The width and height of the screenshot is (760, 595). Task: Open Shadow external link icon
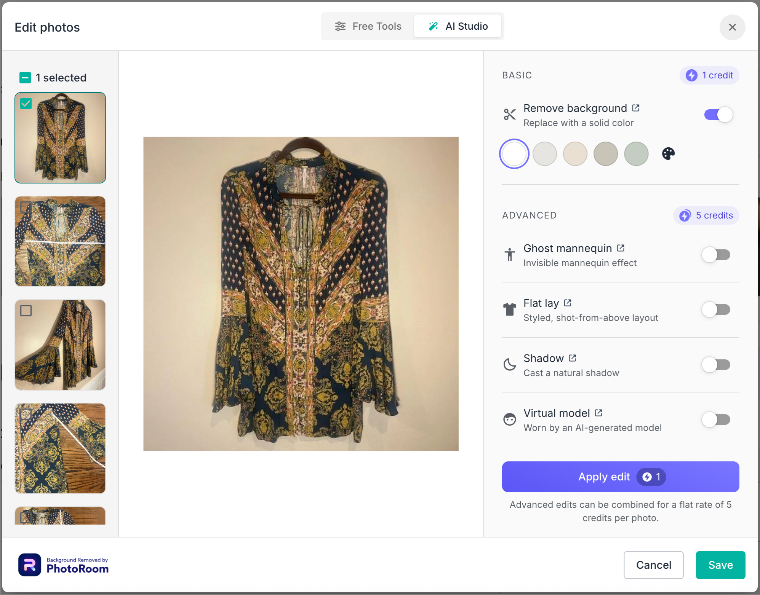572,358
